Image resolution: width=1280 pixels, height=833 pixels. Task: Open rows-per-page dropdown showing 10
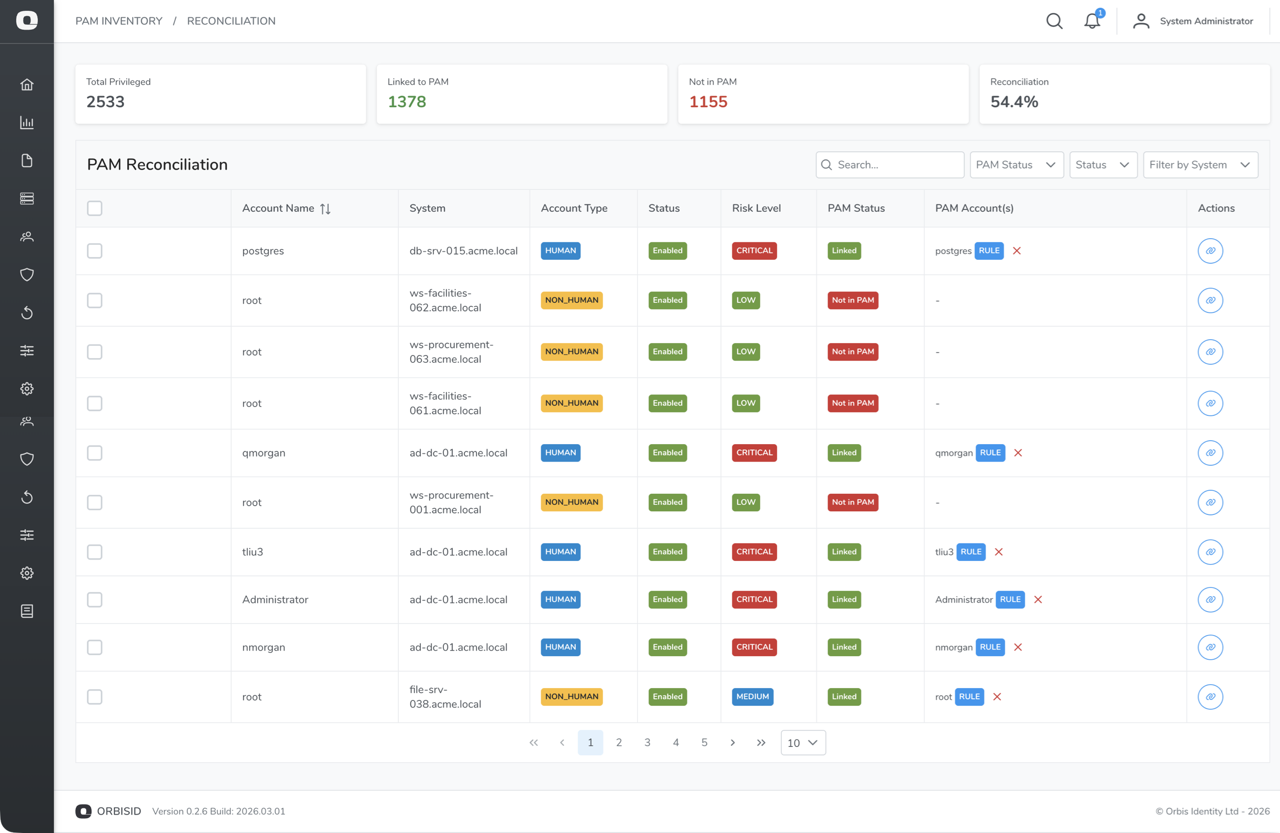pos(803,743)
